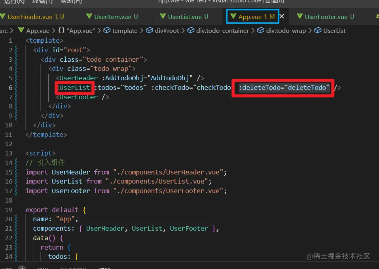Click line number 6 in gutter
Image resolution: width=379 pixels, height=269 pixels.
tap(11, 87)
